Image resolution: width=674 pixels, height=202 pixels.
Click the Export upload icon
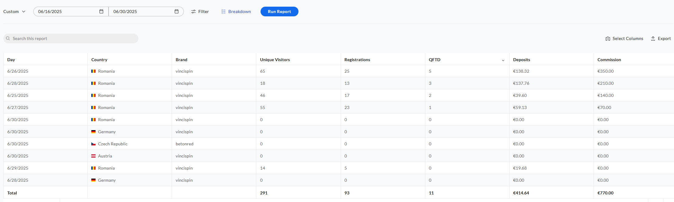pyautogui.click(x=653, y=38)
